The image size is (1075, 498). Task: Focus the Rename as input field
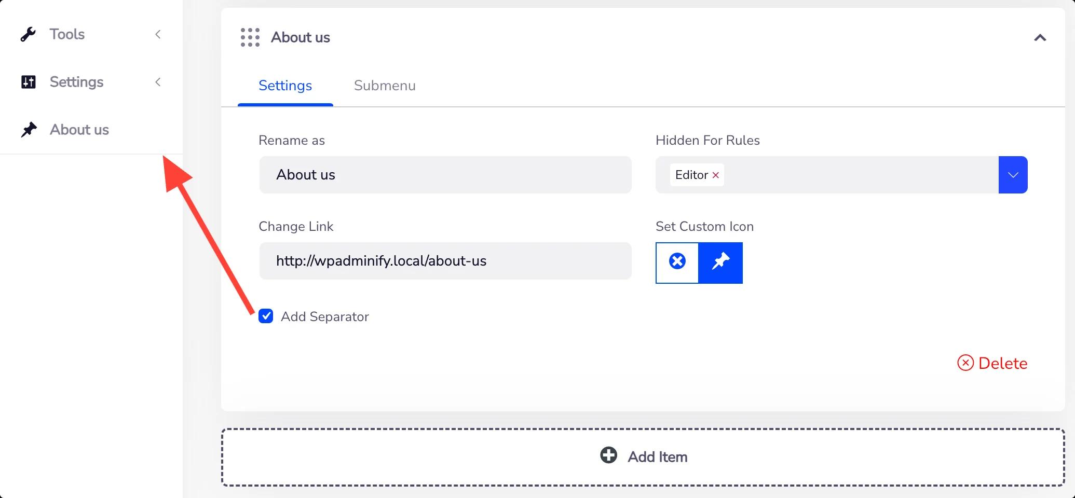tap(445, 175)
